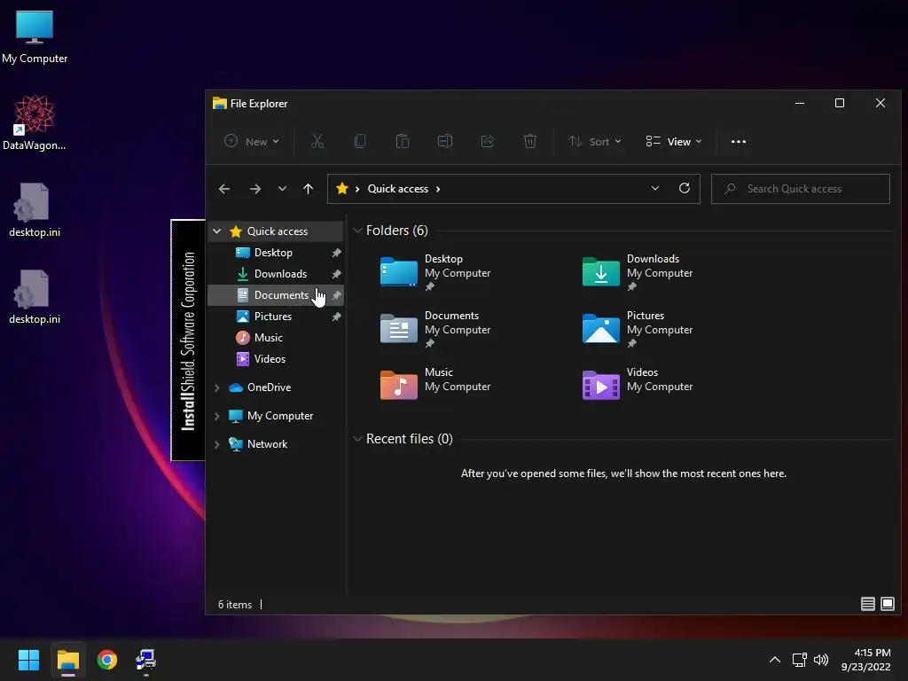This screenshot has width=908, height=681.
Task: Open the Sort dropdown menu
Action: (x=594, y=141)
